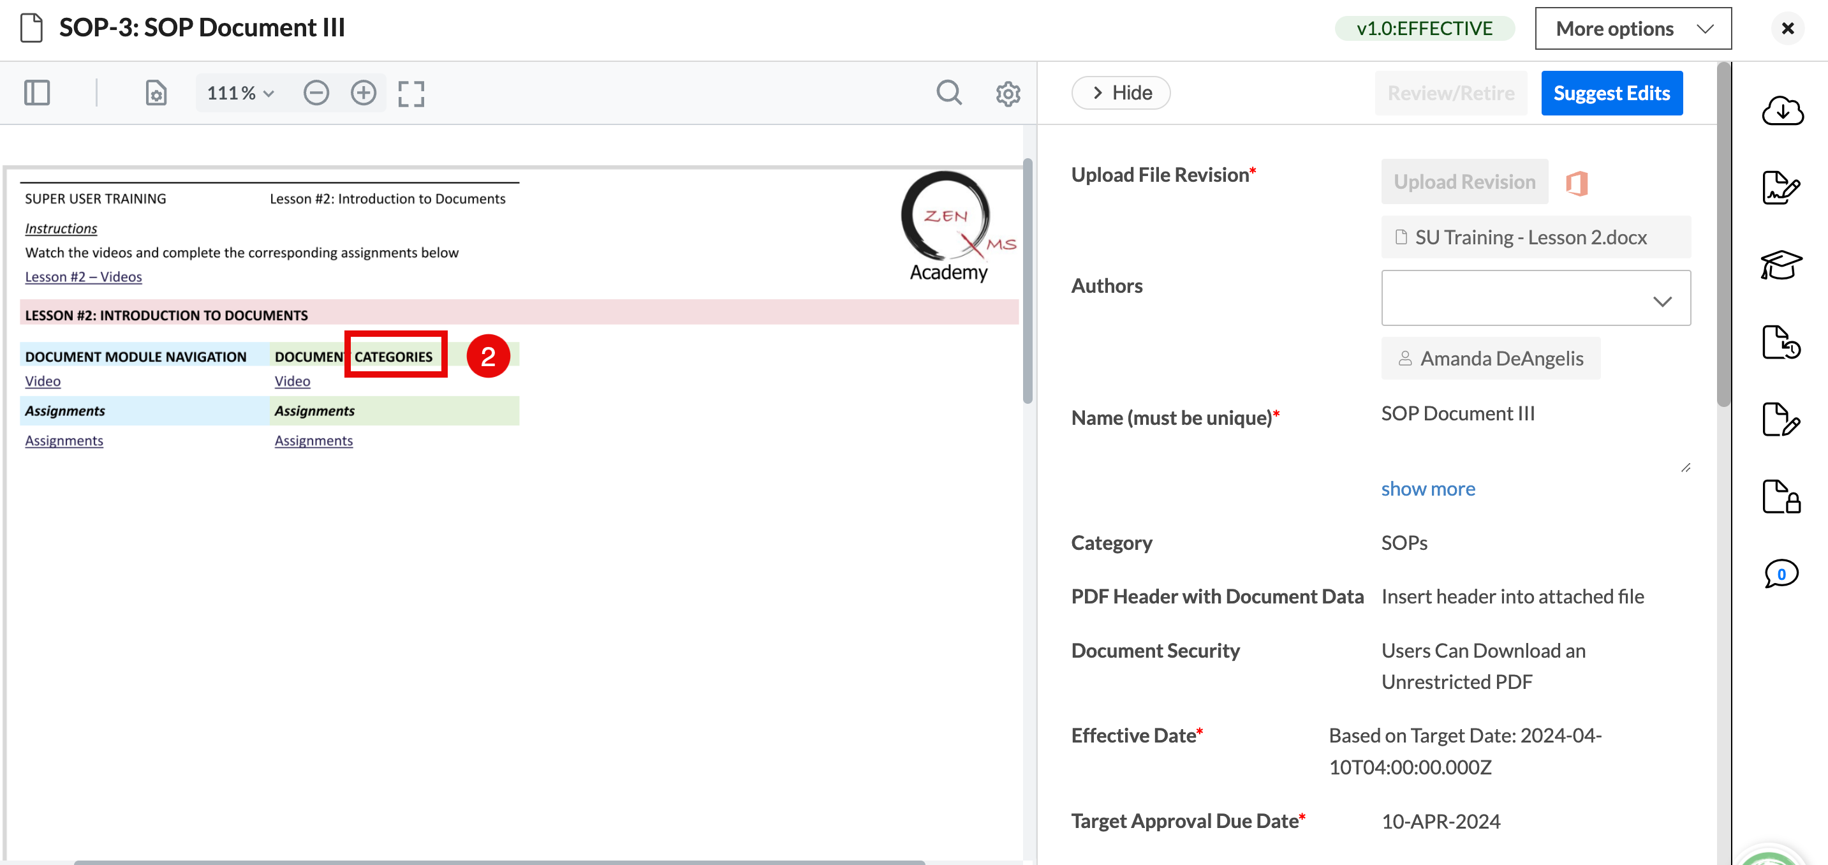Open the Authors selection dropdown

(x=1536, y=298)
